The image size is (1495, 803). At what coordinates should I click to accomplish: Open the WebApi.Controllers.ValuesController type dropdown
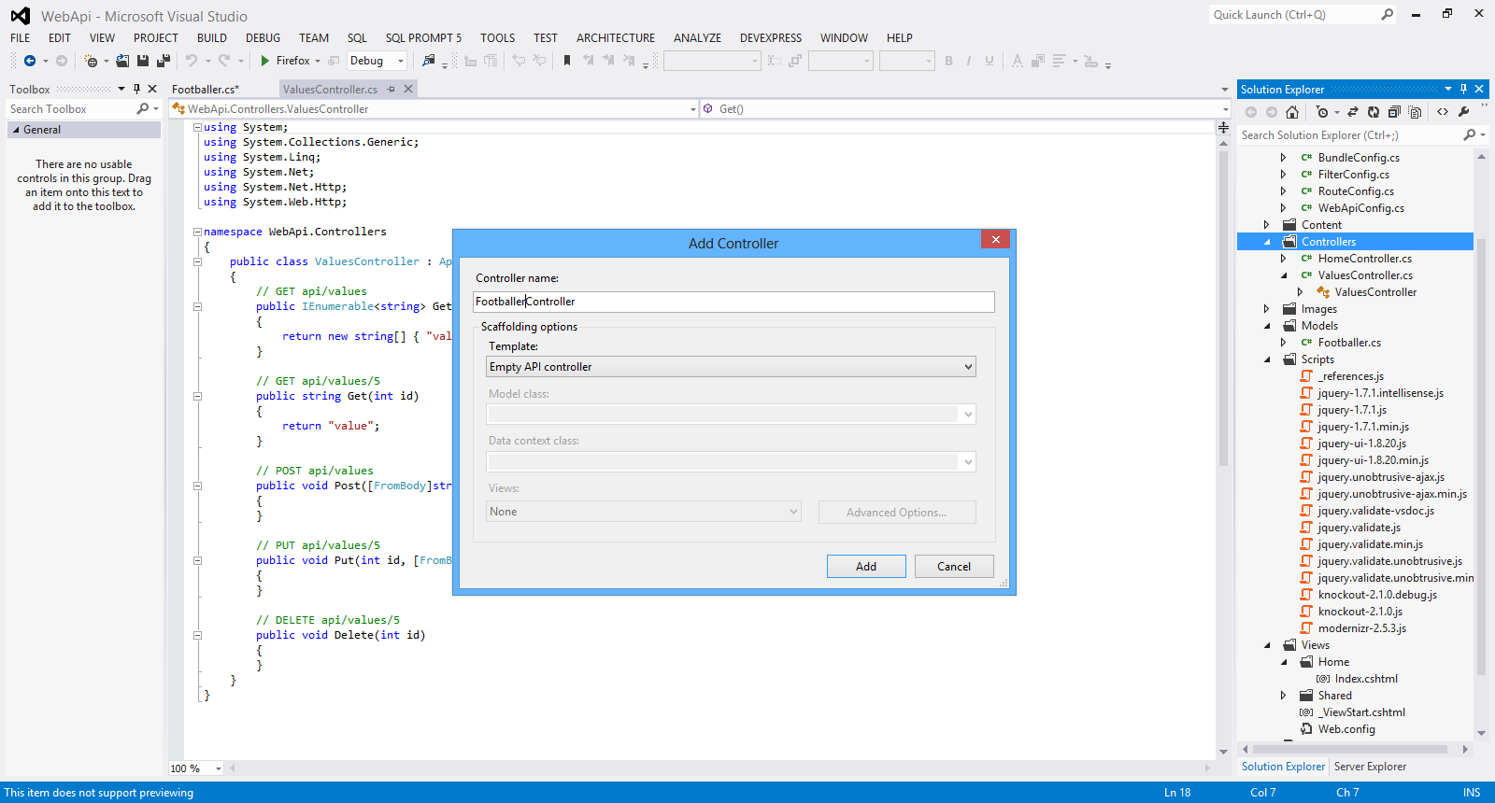693,109
